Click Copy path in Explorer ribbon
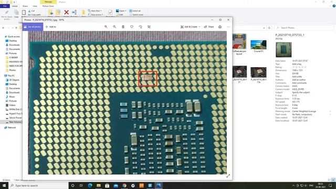 [35, 15]
